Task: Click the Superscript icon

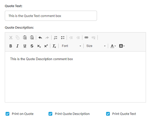Action: click(x=46, y=46)
